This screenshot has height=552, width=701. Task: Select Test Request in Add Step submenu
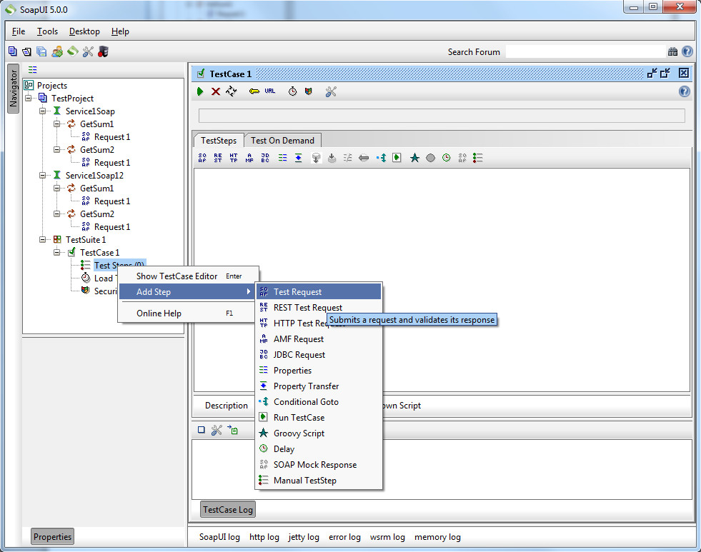click(x=319, y=292)
